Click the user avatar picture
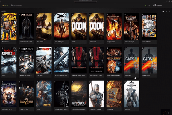The height and width of the screenshot is (115, 172). coord(155,5)
